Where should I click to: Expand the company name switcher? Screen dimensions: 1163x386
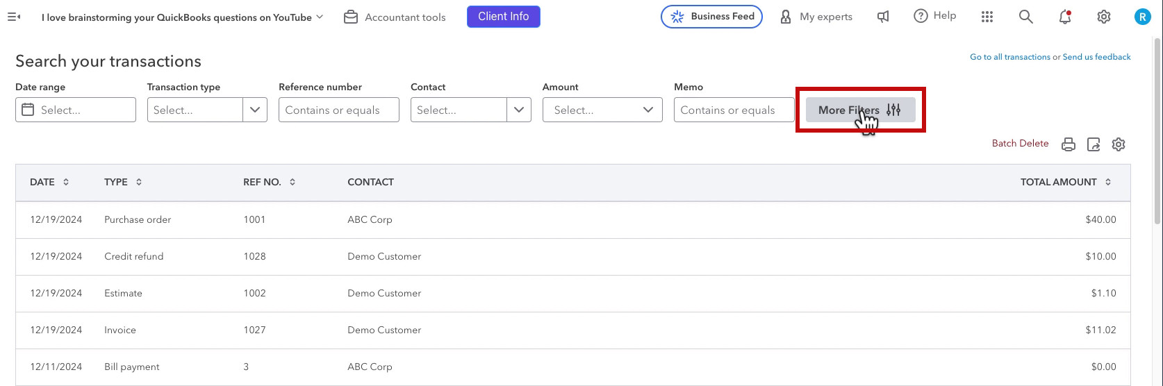coord(183,17)
